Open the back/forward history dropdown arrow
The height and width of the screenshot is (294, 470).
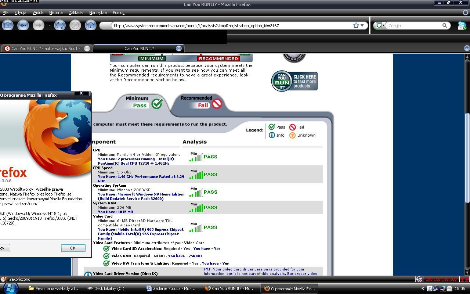click(50, 25)
